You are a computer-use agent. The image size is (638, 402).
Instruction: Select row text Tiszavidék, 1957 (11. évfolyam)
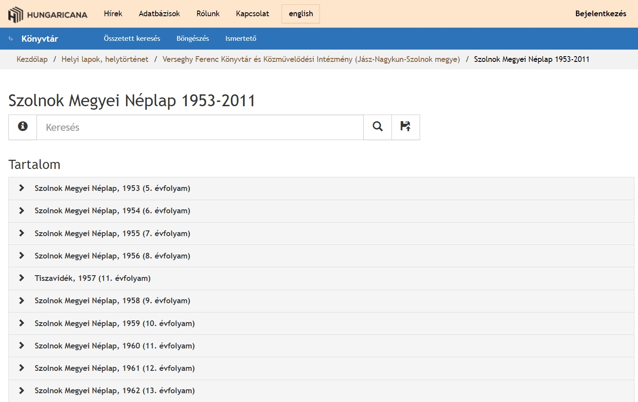point(93,278)
